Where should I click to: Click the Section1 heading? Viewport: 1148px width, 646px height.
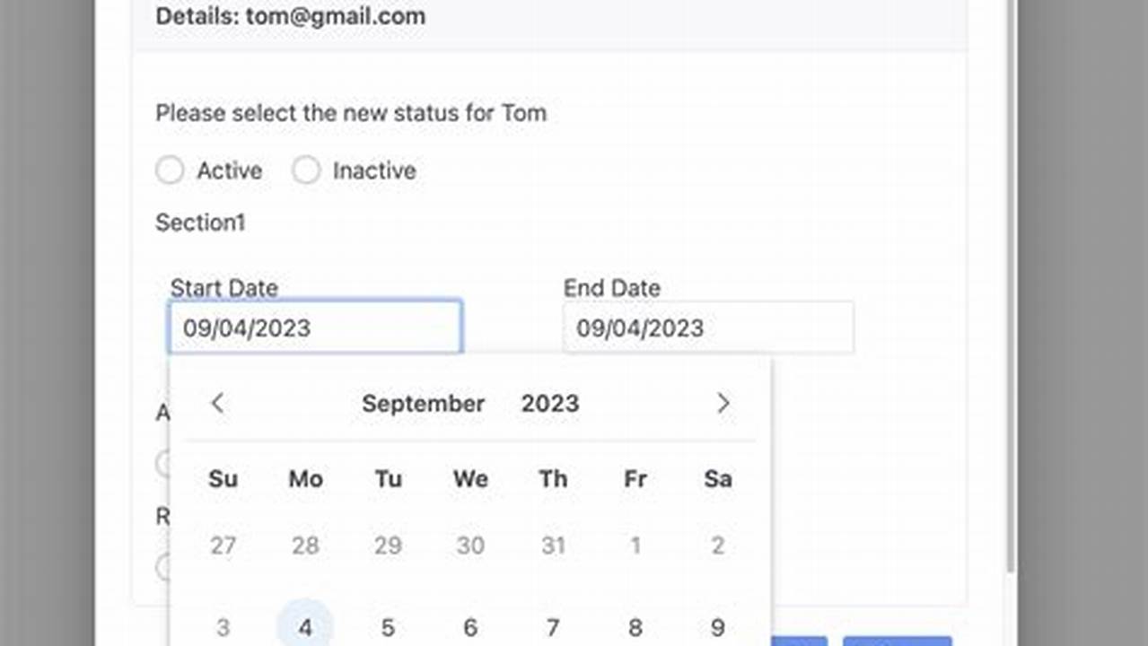pyautogui.click(x=200, y=223)
